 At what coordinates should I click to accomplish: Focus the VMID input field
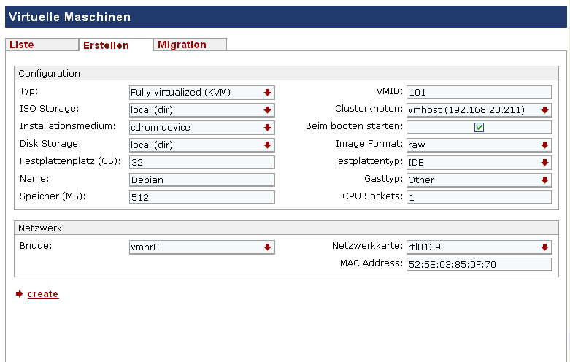pyautogui.click(x=479, y=92)
